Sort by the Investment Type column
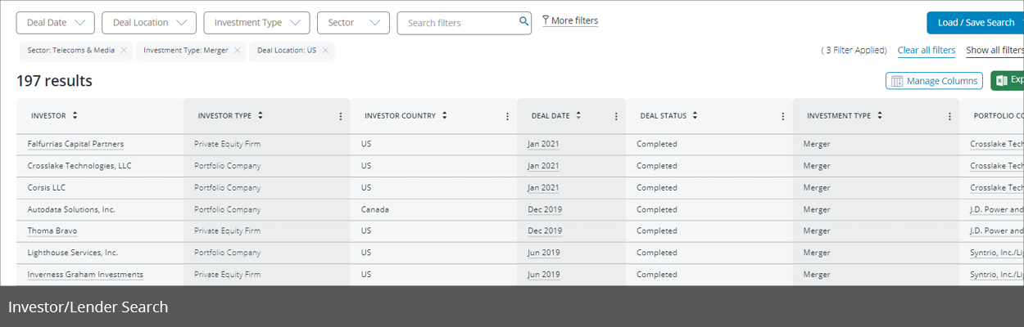 (880, 116)
